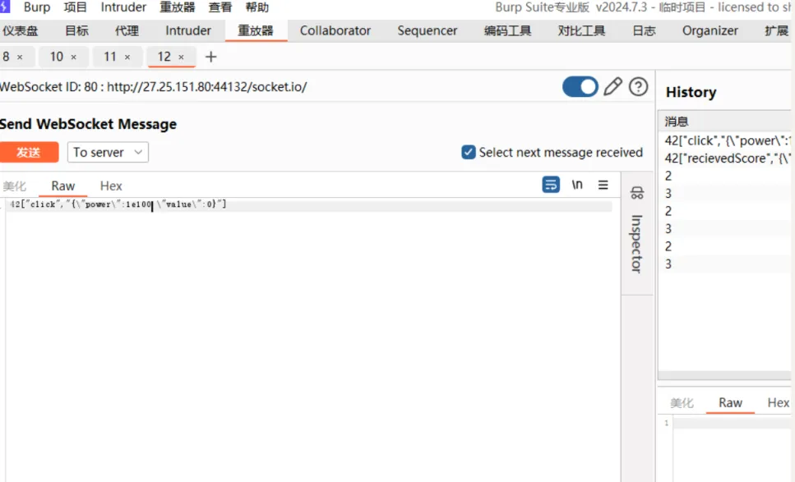
Task: Open the 重放器 menu in menu bar
Action: pos(178,7)
